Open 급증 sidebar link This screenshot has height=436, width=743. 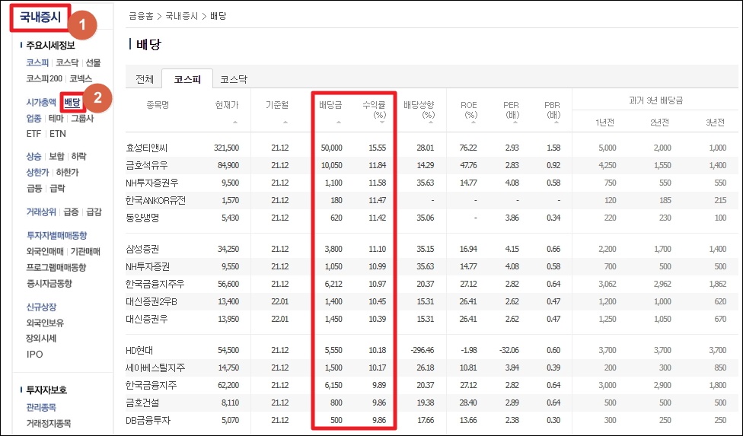[x=71, y=212]
